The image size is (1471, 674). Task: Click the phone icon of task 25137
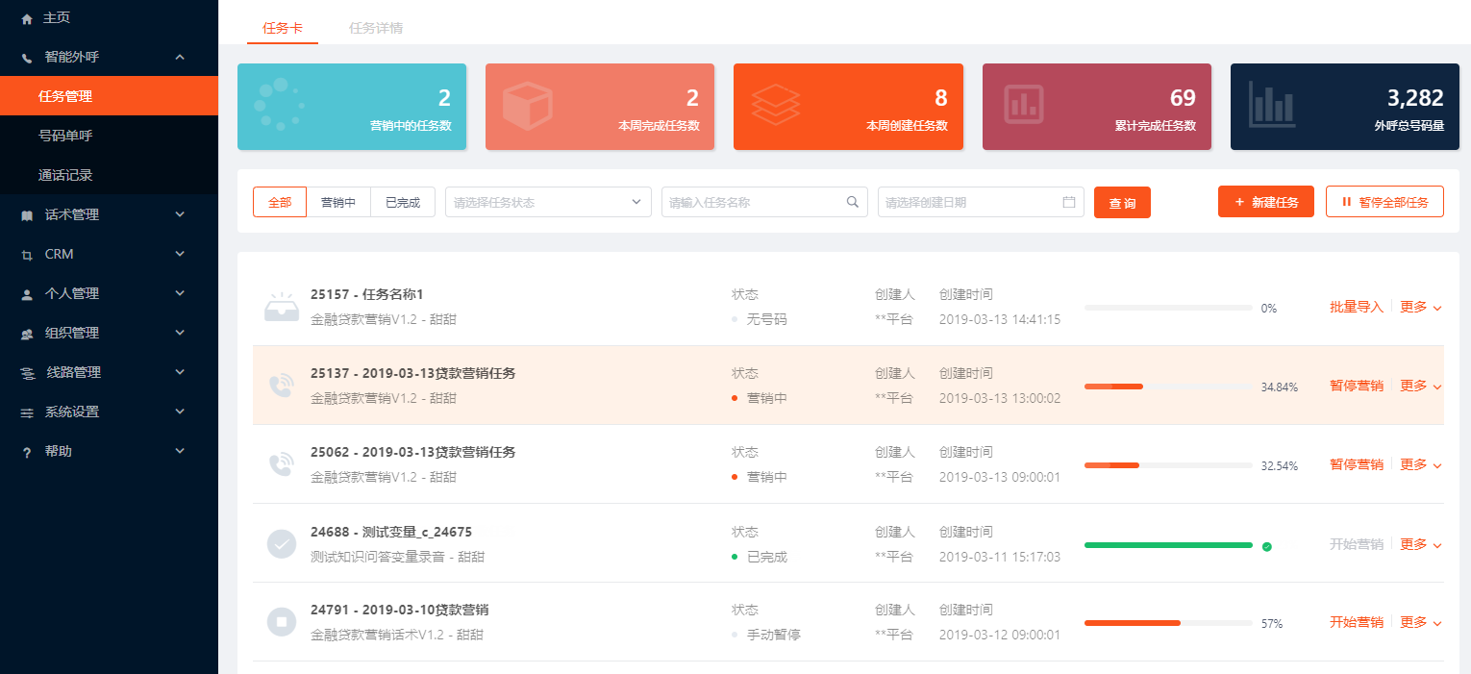tap(281, 386)
